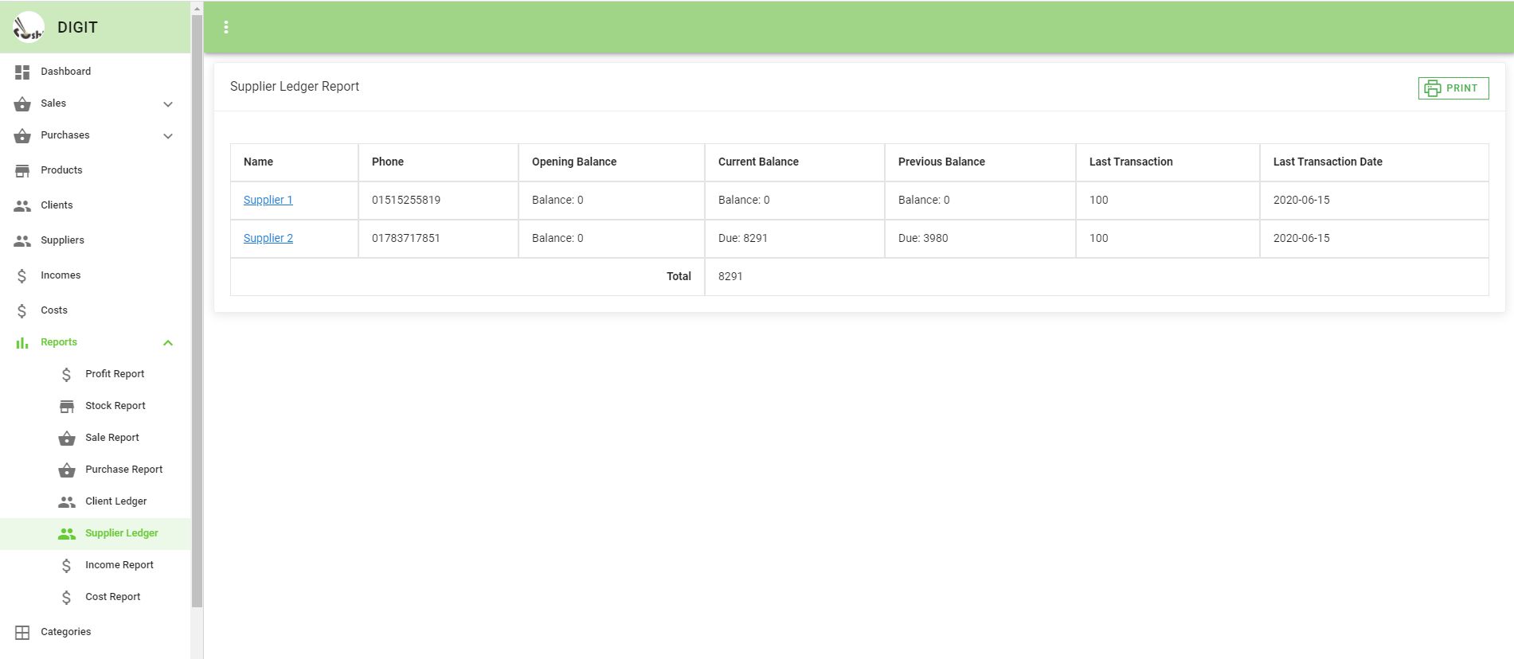Click the Clients people icon
The height and width of the screenshot is (659, 1514).
[x=22, y=205]
